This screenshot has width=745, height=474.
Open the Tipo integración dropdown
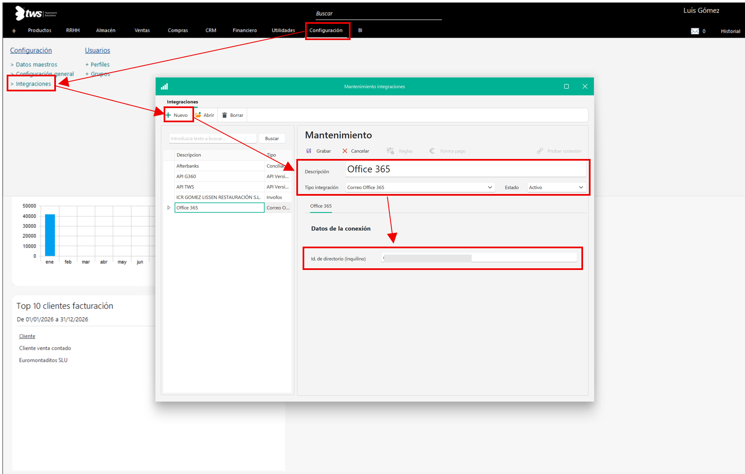click(x=490, y=187)
